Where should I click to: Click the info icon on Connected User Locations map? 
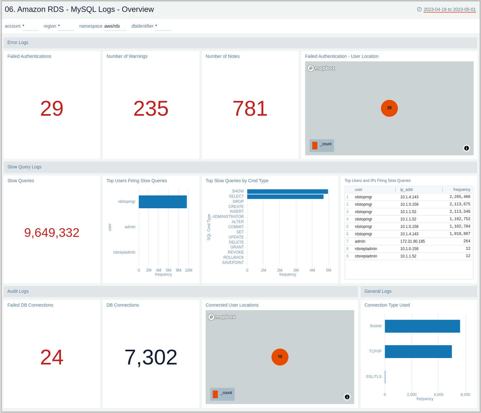(x=347, y=397)
